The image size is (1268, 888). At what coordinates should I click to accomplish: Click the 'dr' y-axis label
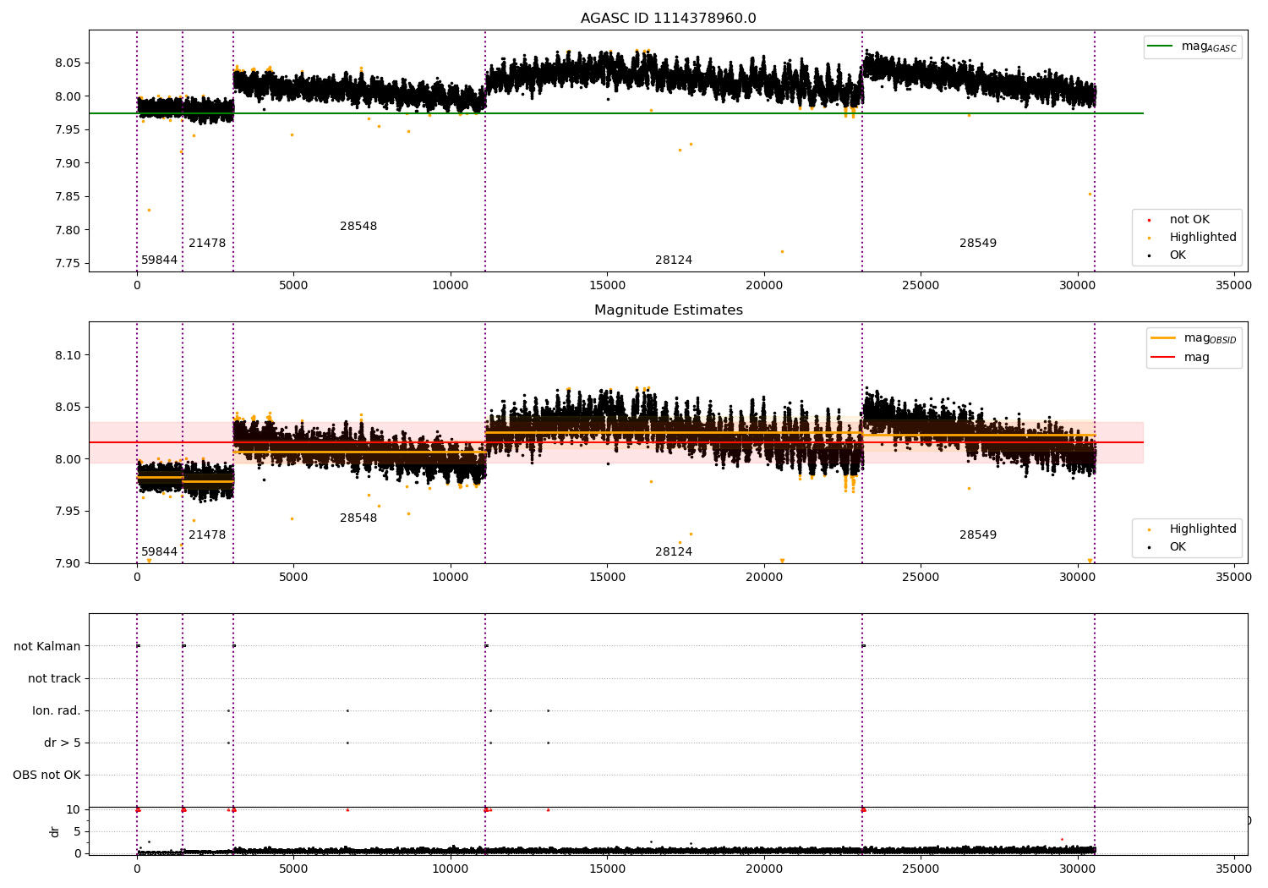pos(55,832)
